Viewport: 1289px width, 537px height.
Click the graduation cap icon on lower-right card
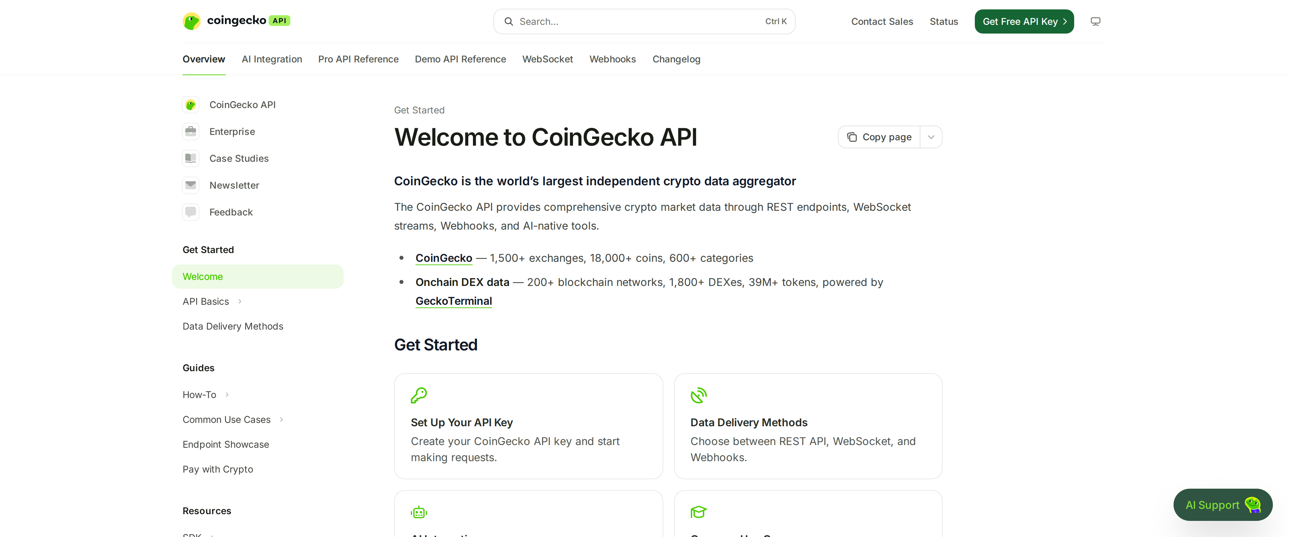coord(699,512)
